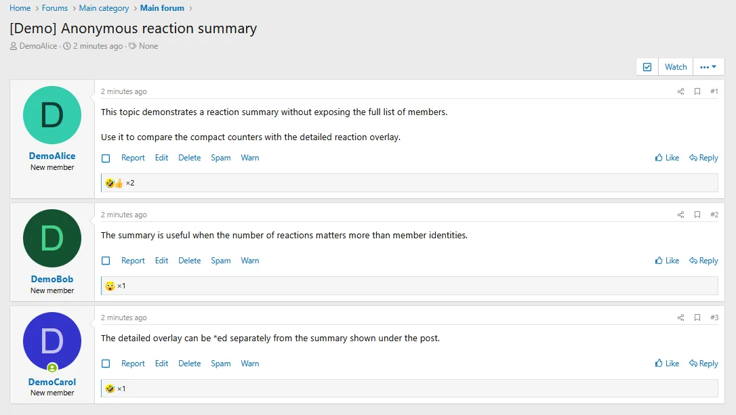Expand the three-dots more options menu

708,67
